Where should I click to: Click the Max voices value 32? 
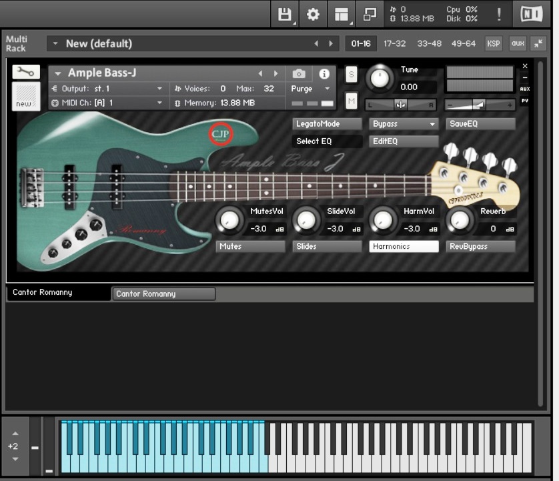pos(269,89)
